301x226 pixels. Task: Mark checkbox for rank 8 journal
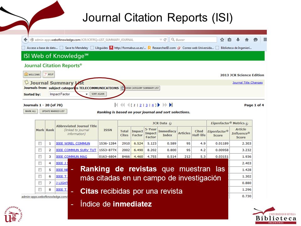coord(40,190)
